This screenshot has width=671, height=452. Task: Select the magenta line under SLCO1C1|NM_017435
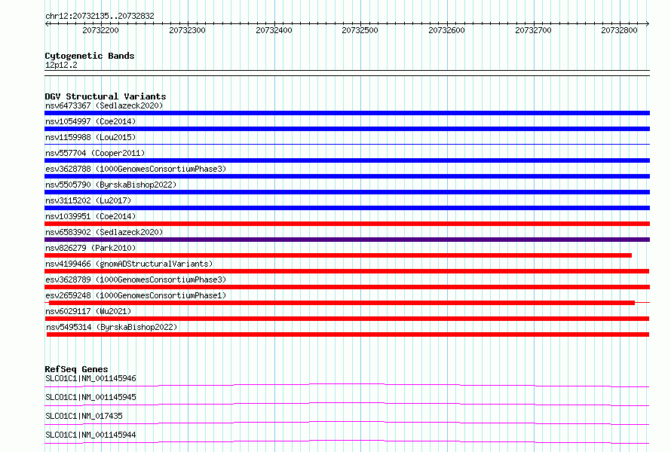click(x=347, y=423)
